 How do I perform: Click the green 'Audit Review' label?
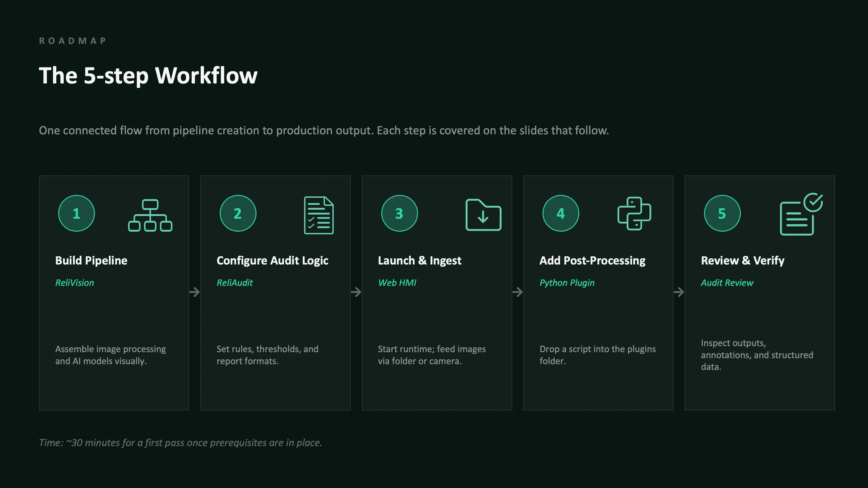(727, 283)
